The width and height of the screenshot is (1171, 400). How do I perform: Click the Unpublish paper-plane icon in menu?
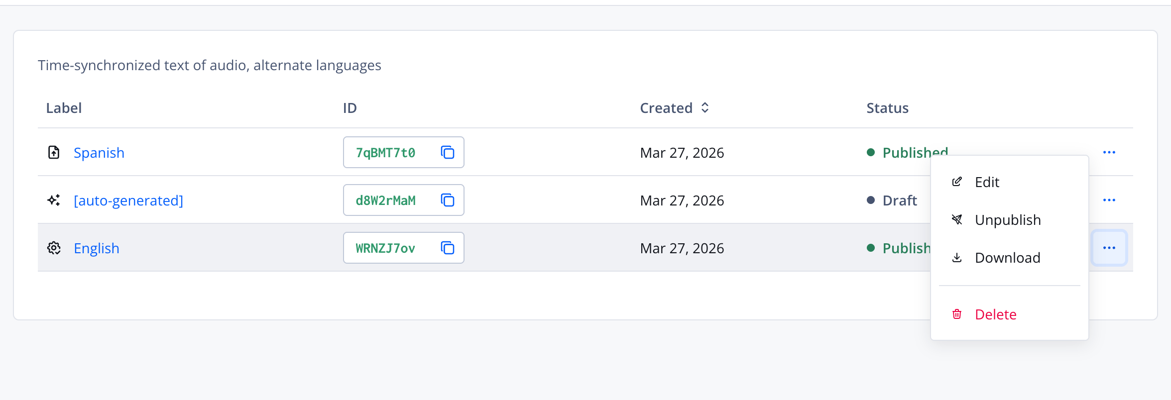point(957,219)
